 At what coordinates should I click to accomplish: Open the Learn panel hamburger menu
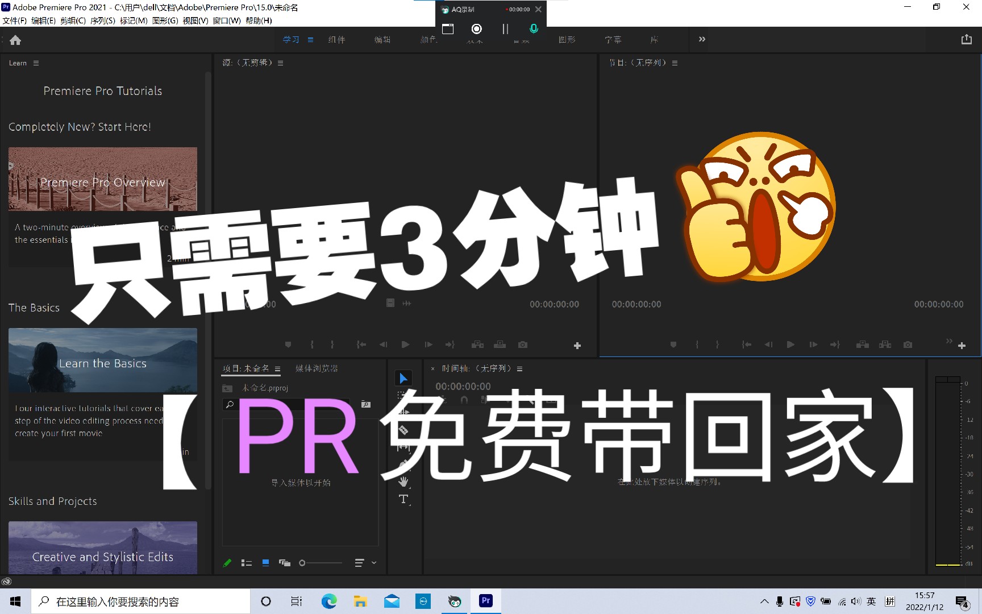[35, 63]
